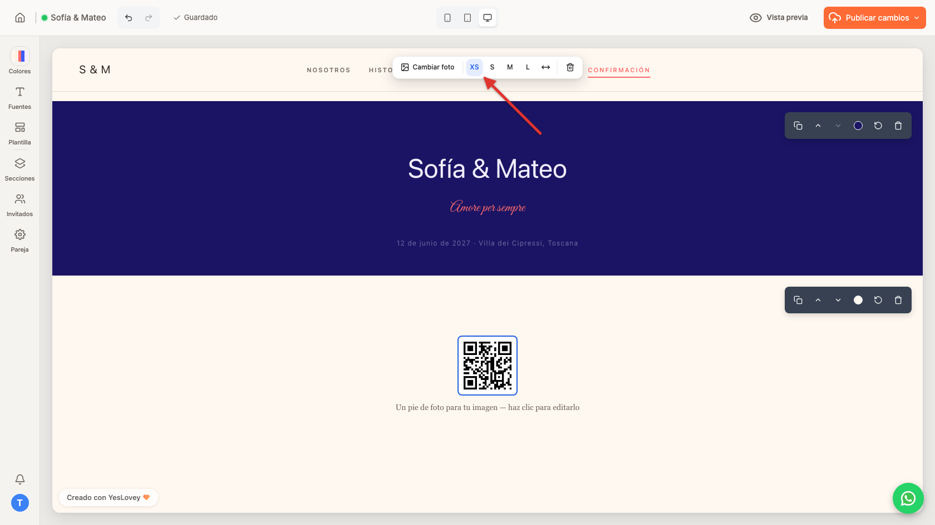
Task: Set image size to L
Action: (x=528, y=67)
